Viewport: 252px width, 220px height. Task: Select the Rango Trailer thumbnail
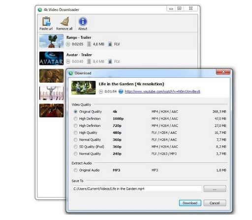(x=51, y=41)
